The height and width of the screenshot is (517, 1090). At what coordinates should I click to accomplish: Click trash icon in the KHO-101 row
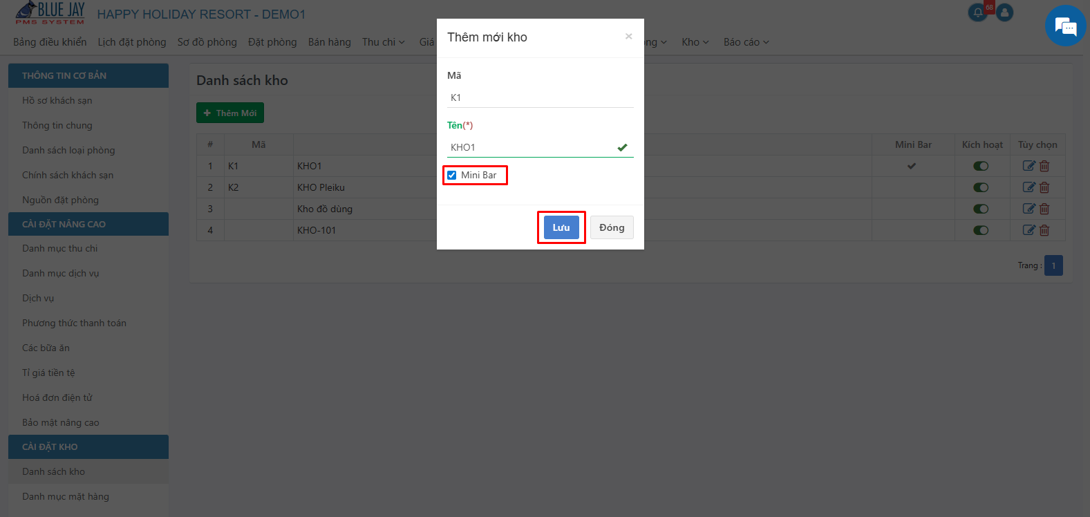click(x=1044, y=230)
